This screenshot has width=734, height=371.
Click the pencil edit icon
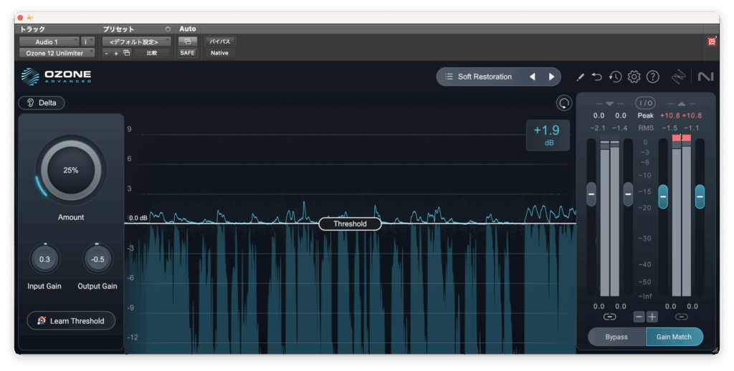pyautogui.click(x=581, y=77)
